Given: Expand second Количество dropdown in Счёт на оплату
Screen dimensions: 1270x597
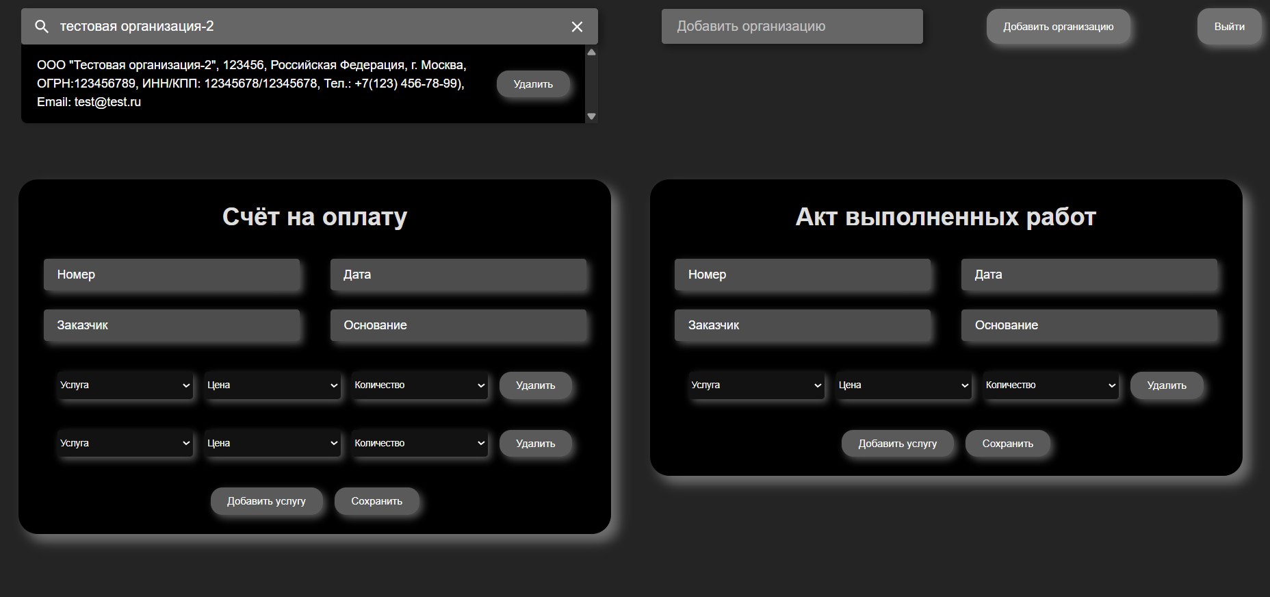Looking at the screenshot, I should [x=419, y=444].
